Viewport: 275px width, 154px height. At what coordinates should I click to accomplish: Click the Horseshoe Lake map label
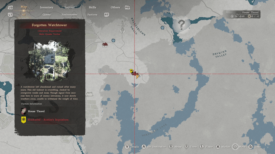[x=154, y=130]
